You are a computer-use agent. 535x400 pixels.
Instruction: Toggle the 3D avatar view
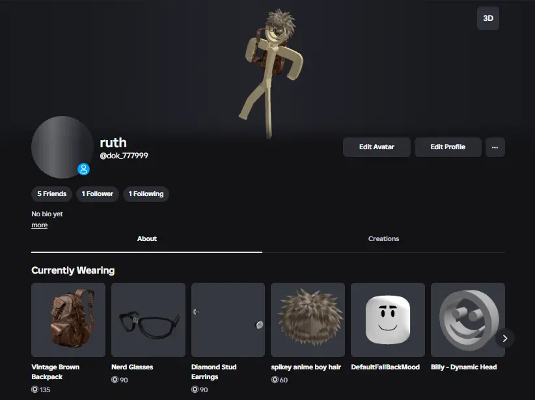488,18
